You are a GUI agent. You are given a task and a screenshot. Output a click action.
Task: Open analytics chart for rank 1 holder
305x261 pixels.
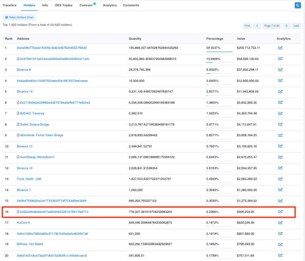pos(280,48)
